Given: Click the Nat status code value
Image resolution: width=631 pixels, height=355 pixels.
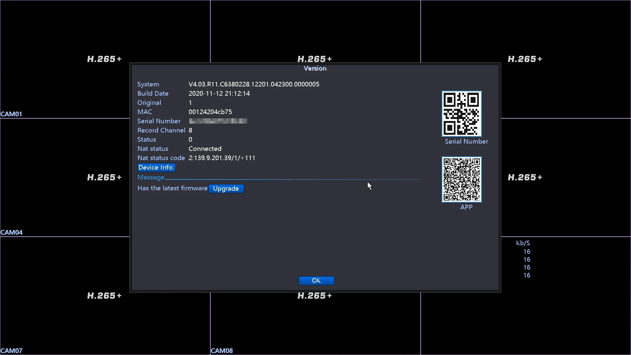Looking at the screenshot, I should [222, 158].
